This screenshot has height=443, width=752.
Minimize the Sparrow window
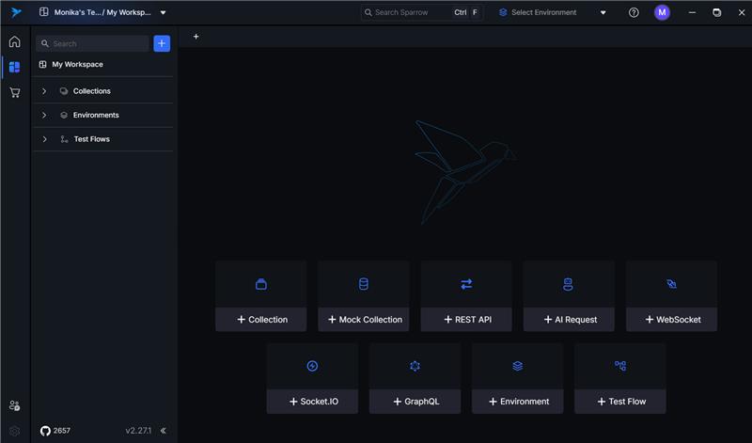pyautogui.click(x=692, y=12)
